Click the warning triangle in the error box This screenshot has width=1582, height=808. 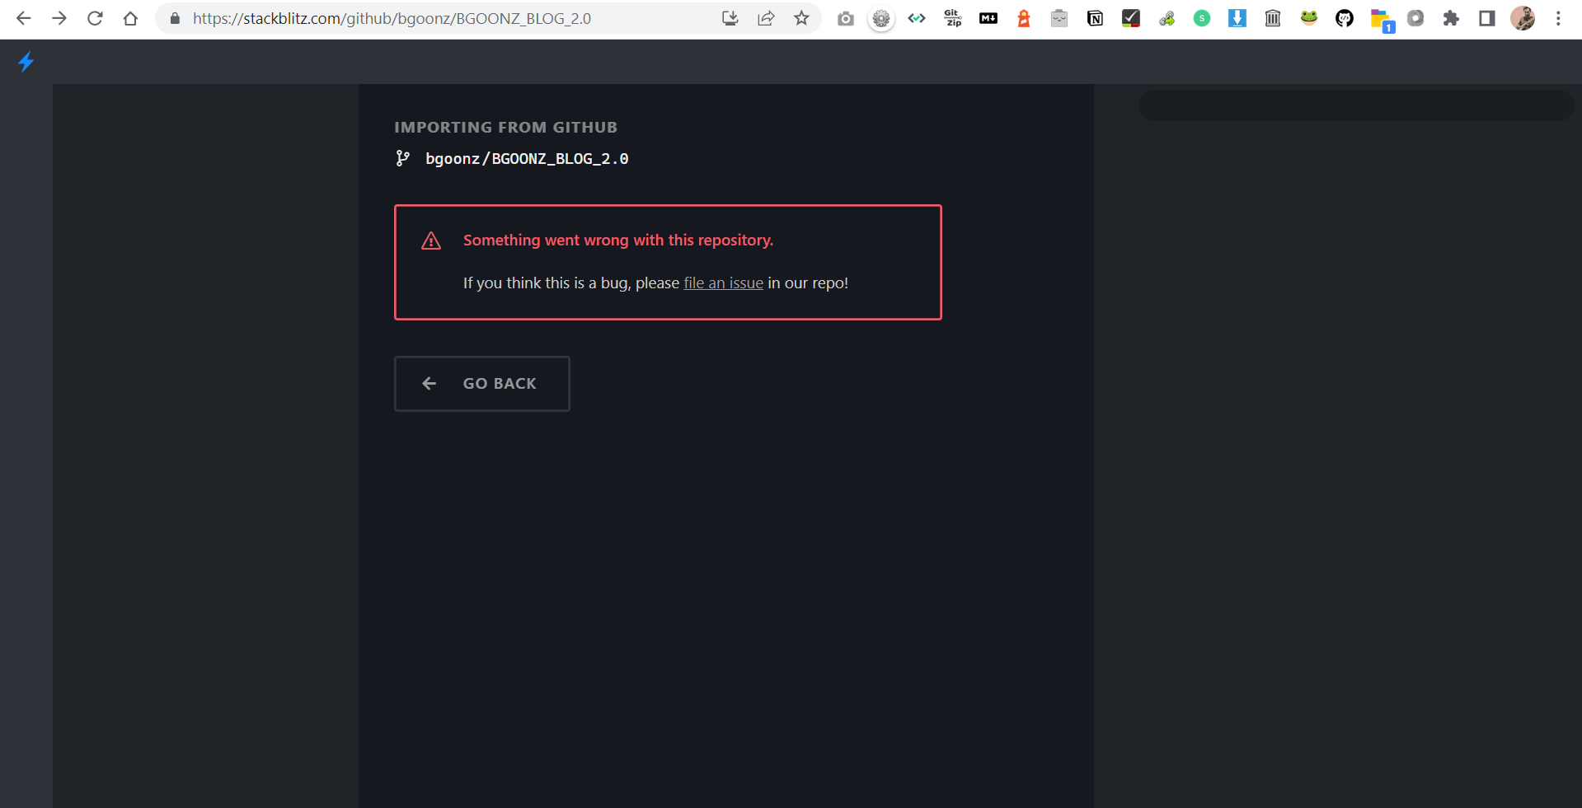tap(430, 241)
